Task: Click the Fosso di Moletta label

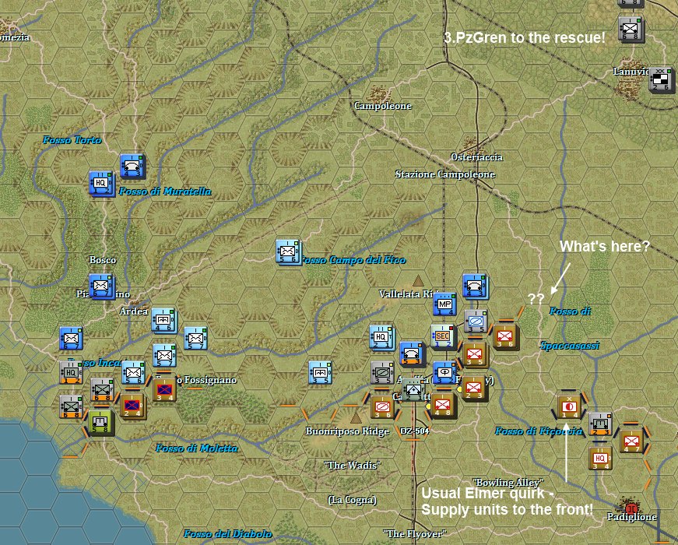Action: point(197,448)
